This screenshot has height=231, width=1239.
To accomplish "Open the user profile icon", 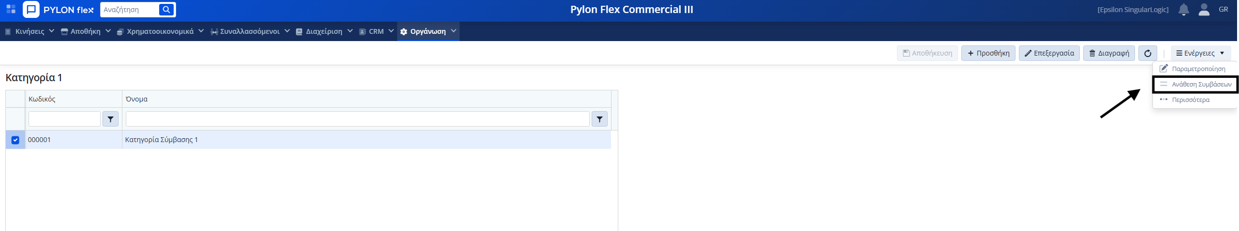I will point(1204,10).
